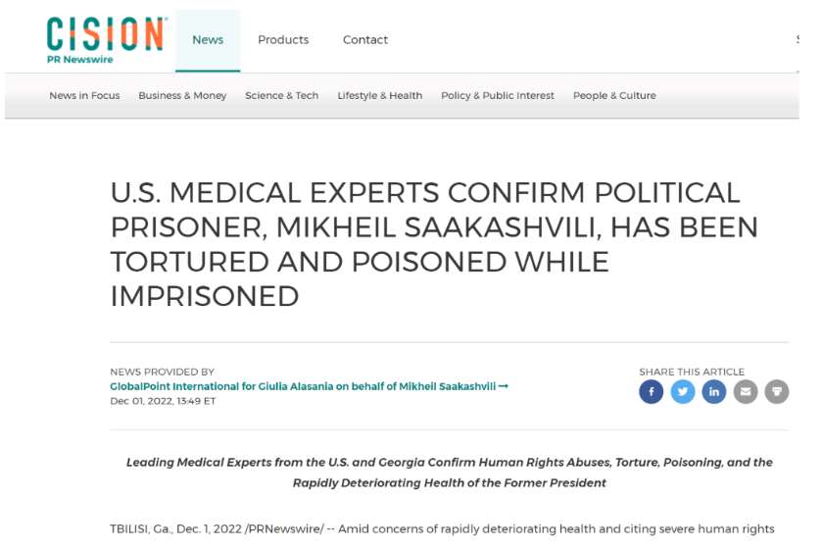823x549 pixels.
Task: Share the article by email
Action: (x=746, y=391)
